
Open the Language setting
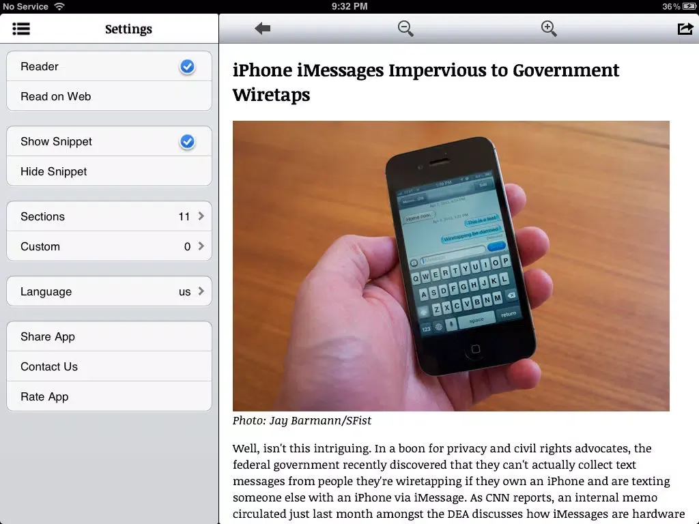click(109, 291)
